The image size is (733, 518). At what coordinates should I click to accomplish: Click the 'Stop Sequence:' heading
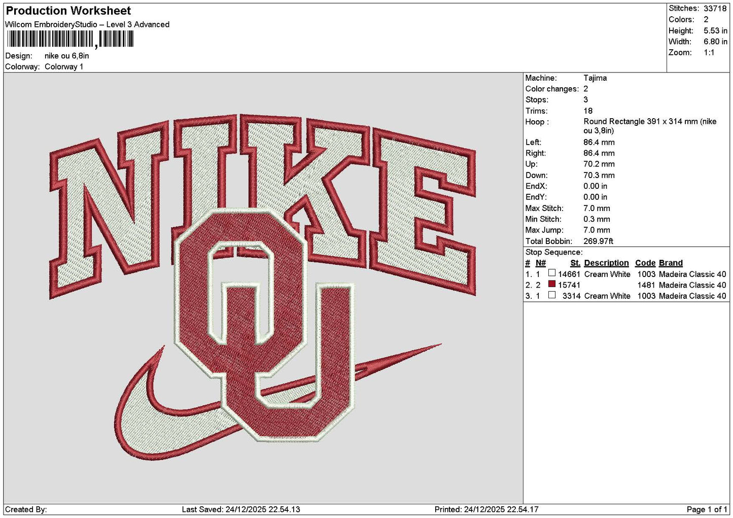554,252
